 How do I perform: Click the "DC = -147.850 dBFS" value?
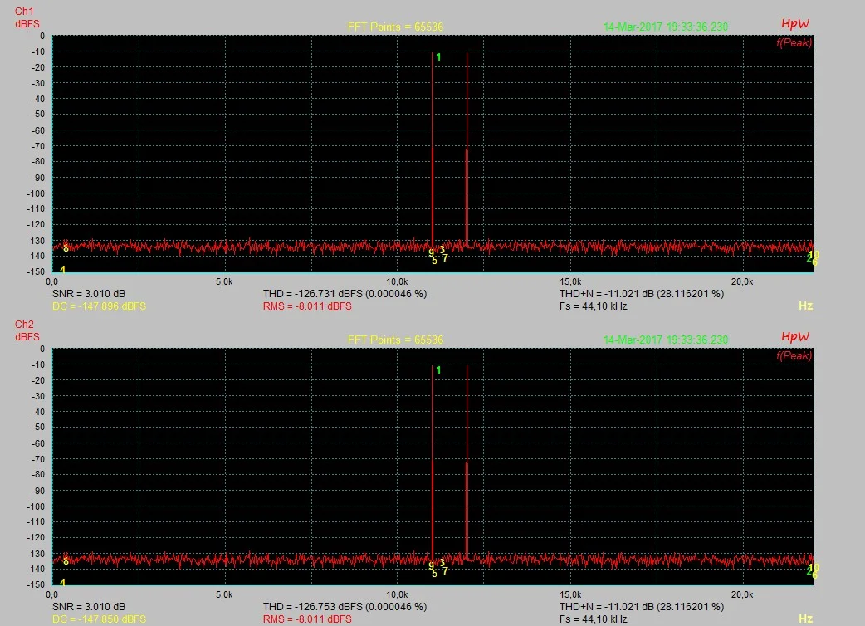pyautogui.click(x=100, y=619)
